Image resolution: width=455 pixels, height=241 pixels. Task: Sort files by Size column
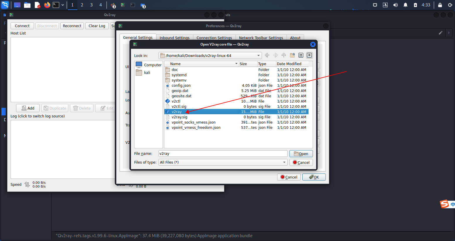point(248,64)
